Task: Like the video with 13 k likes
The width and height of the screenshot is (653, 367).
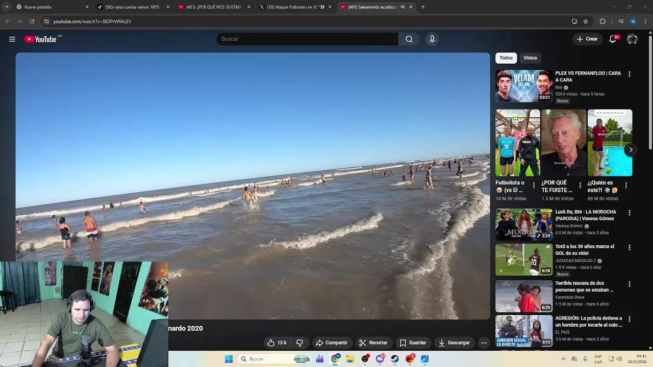Action: (x=277, y=343)
